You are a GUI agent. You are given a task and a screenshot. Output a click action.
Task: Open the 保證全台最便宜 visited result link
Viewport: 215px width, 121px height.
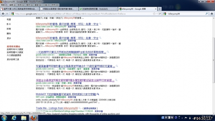point(75,80)
